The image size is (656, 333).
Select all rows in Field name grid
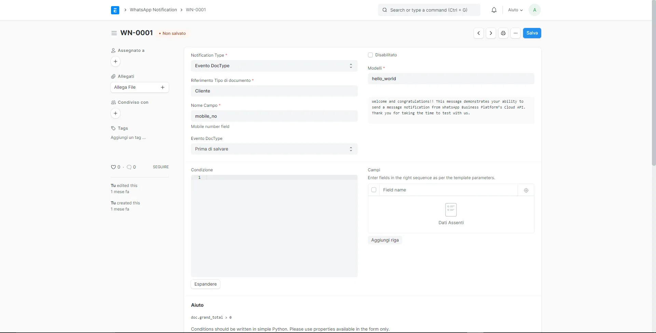tap(374, 190)
